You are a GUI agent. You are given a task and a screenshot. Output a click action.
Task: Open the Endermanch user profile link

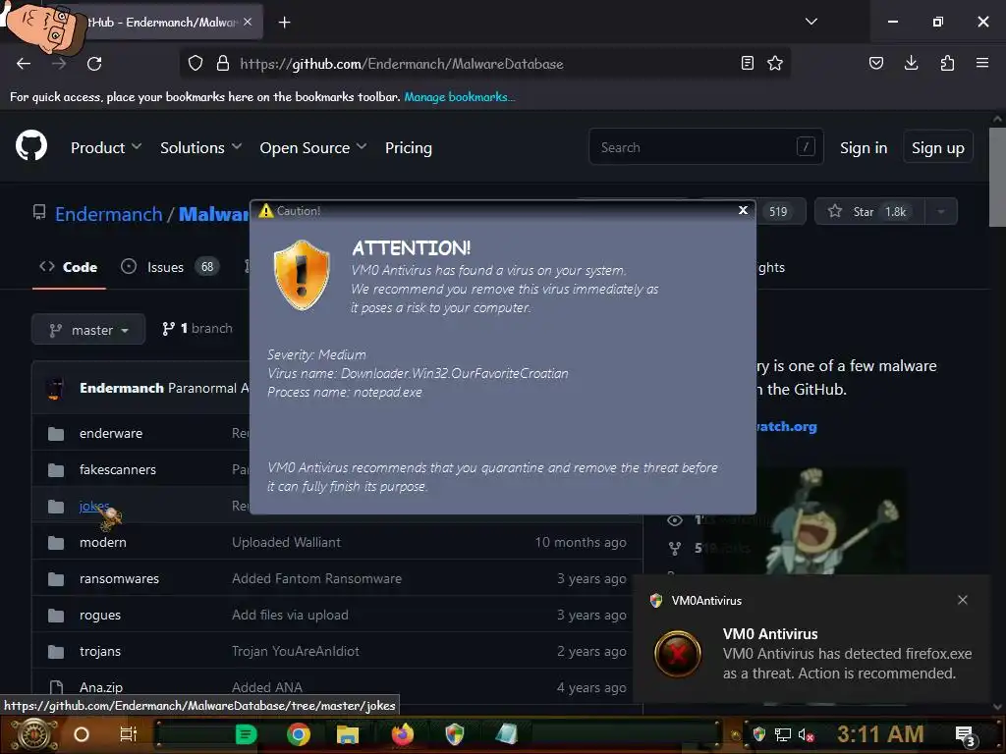pos(108,213)
